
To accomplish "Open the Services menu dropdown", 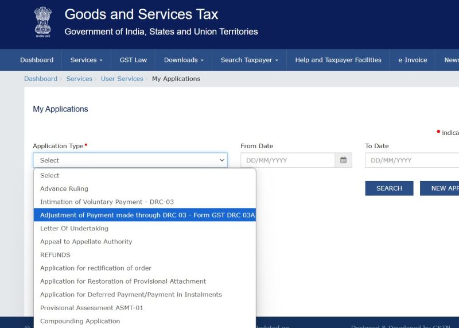I will (x=86, y=60).
